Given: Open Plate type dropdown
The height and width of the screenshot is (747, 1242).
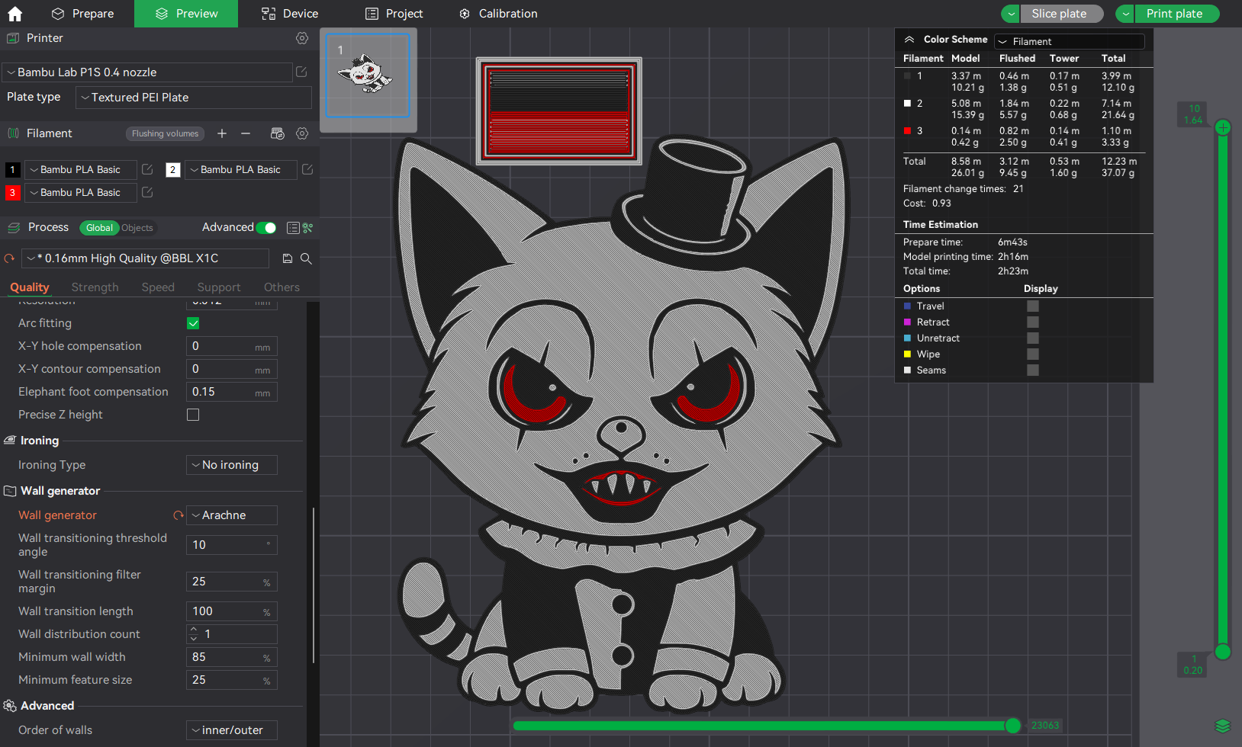Looking at the screenshot, I should (194, 98).
